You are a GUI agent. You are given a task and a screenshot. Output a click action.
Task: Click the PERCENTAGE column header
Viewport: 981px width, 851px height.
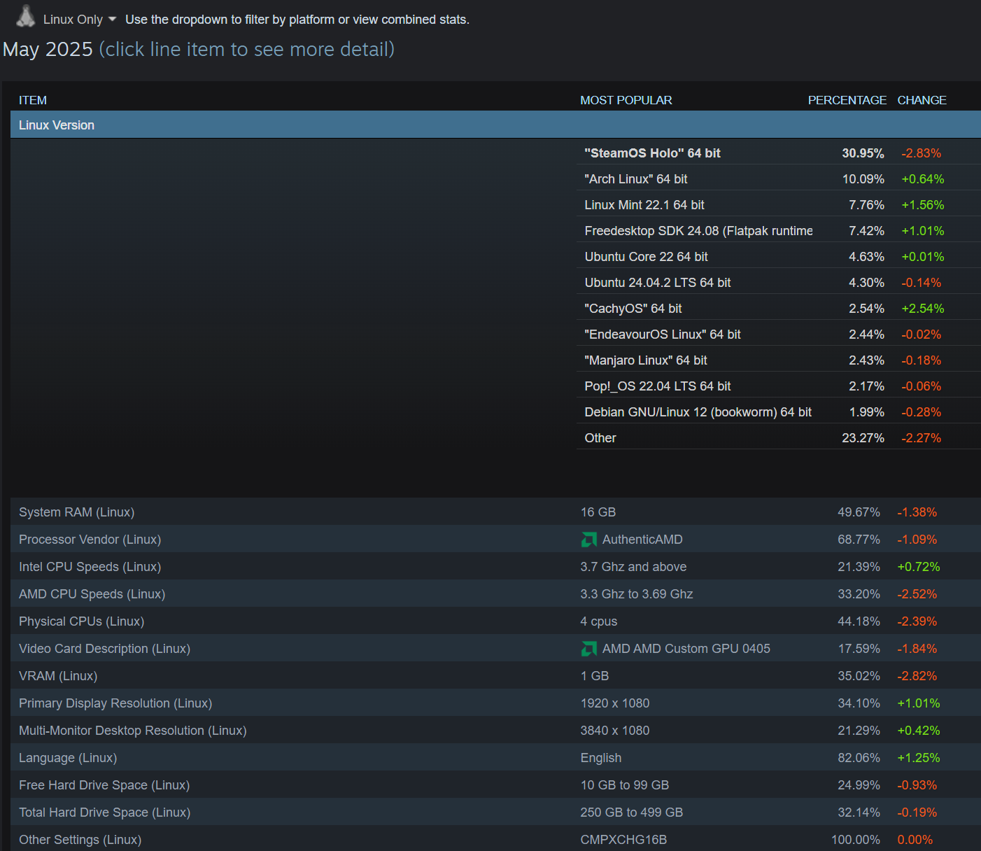tap(847, 100)
